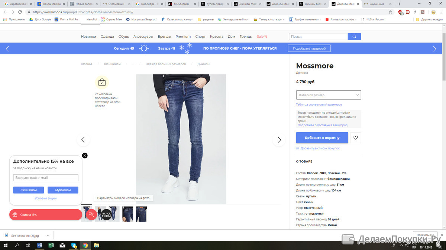
Task: Open a new browser tab with plus
Action: 400,4
